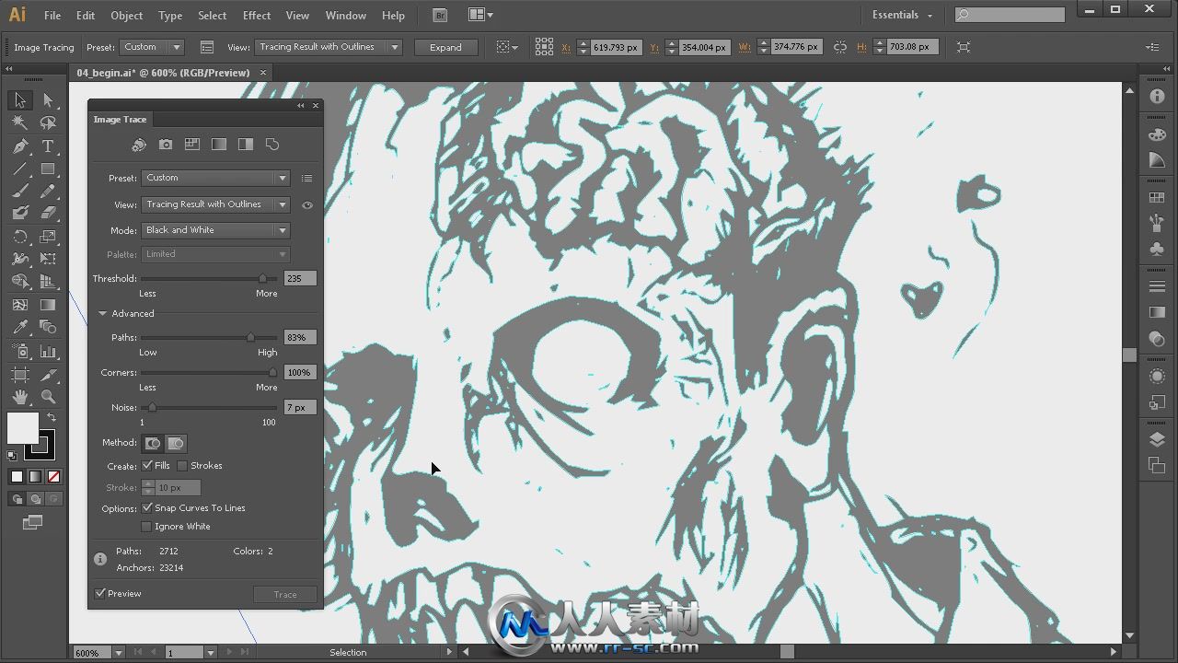Select the Artboard tool
Image resolution: width=1178 pixels, height=663 pixels.
click(x=19, y=375)
